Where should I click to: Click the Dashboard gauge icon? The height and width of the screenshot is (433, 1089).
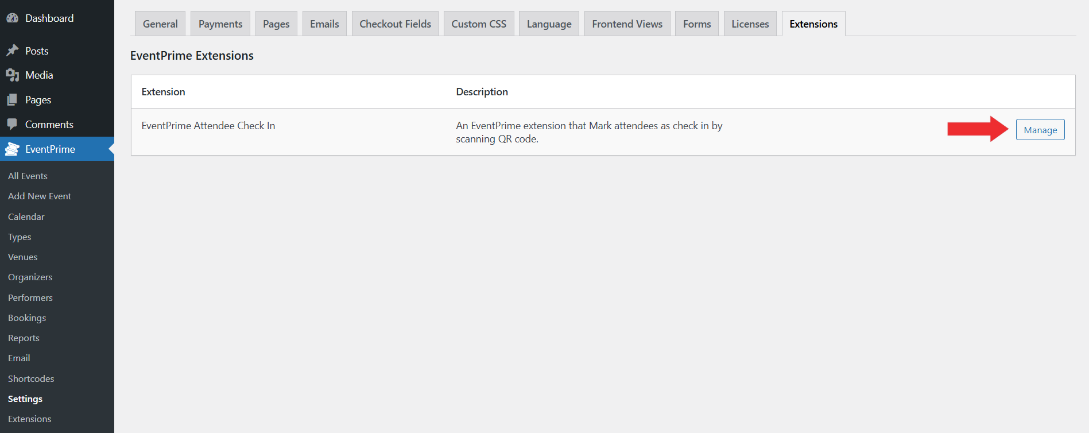tap(12, 18)
